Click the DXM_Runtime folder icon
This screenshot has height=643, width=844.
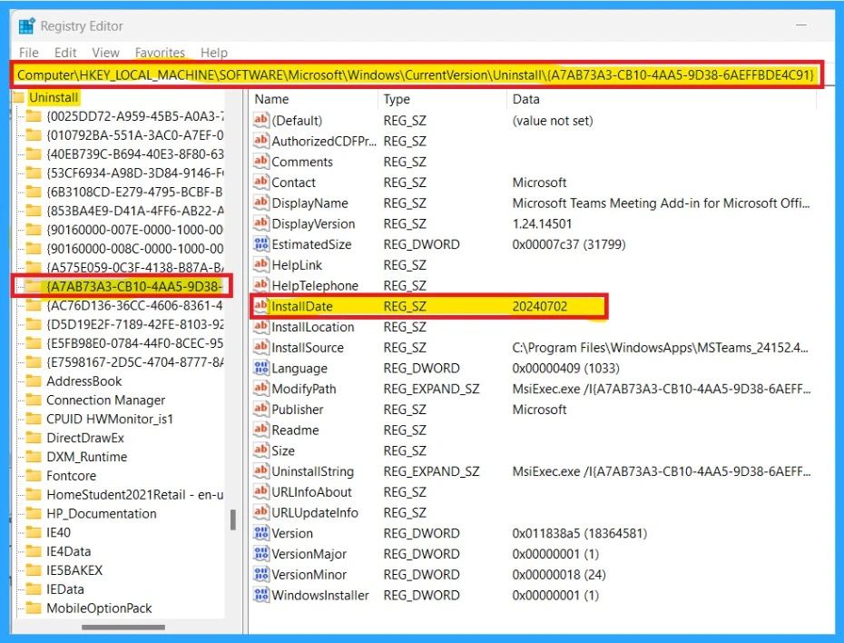34,457
